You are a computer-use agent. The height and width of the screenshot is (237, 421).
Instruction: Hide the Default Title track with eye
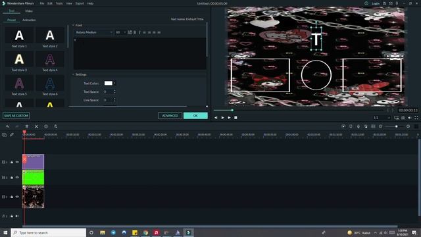[x=17, y=162]
